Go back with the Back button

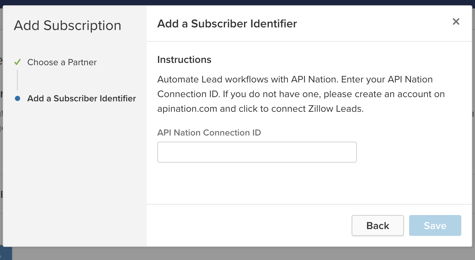click(377, 225)
